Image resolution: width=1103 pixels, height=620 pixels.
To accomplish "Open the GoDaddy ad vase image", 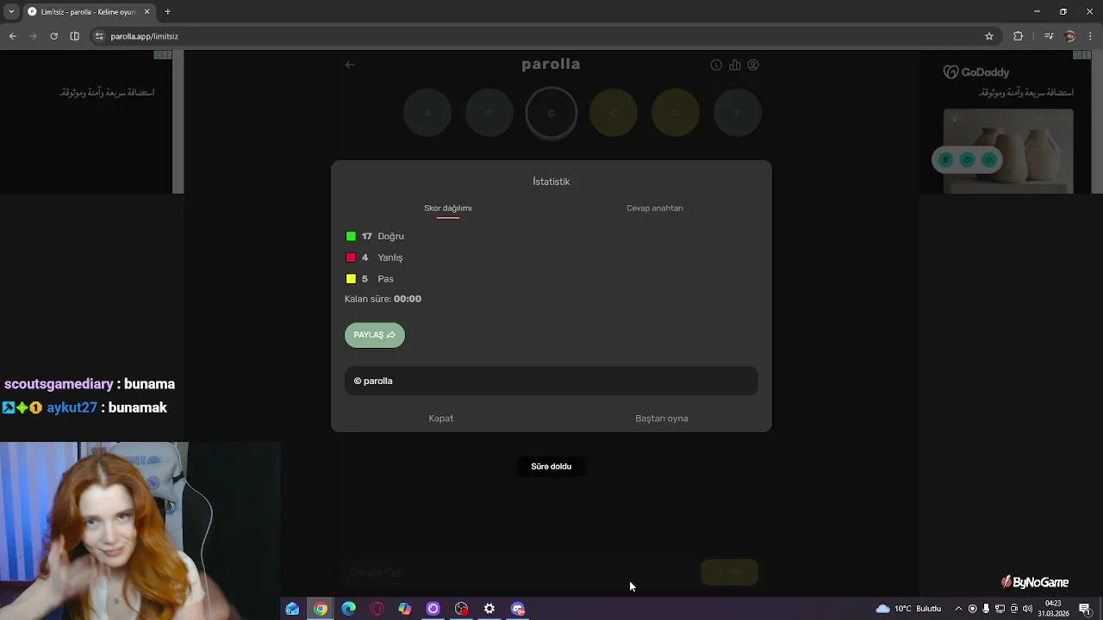I will coord(1008,151).
